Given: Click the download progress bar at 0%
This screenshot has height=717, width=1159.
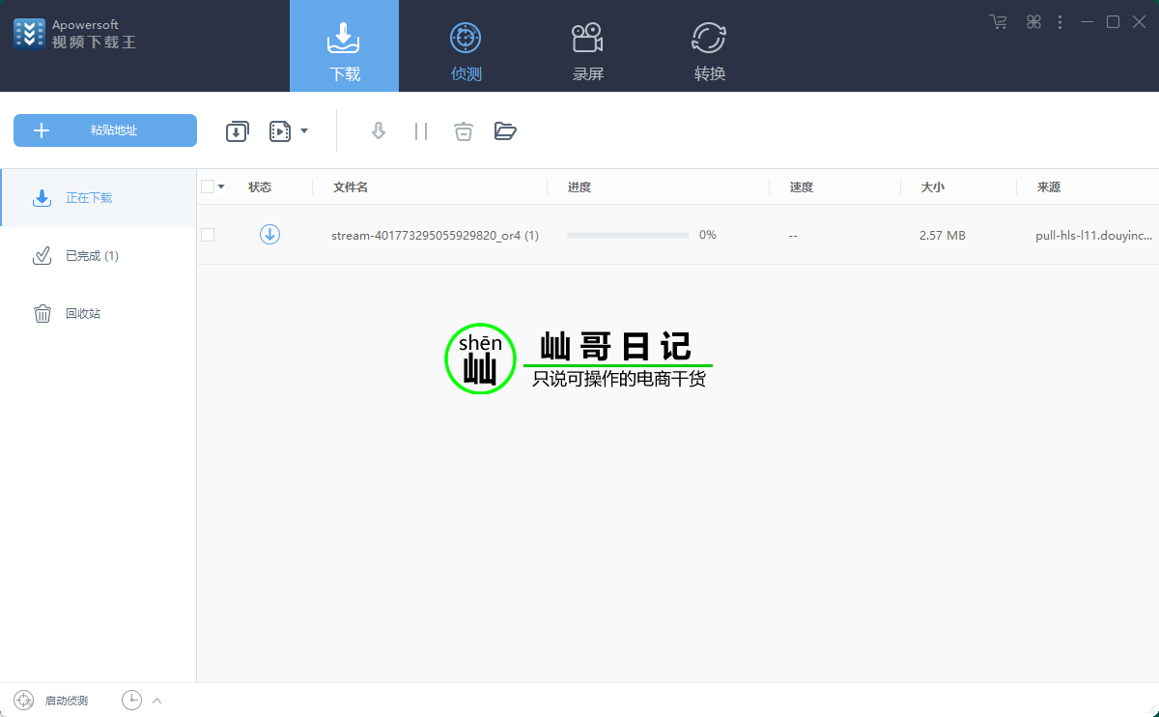Looking at the screenshot, I should [x=628, y=235].
